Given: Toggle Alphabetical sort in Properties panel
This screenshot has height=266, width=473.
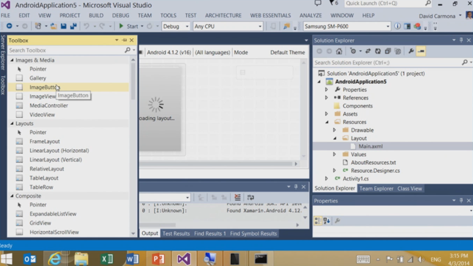Looking at the screenshot, I should [327, 221].
